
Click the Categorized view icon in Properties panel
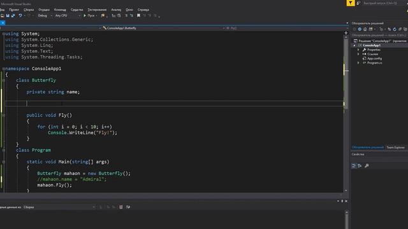[x=354, y=165]
